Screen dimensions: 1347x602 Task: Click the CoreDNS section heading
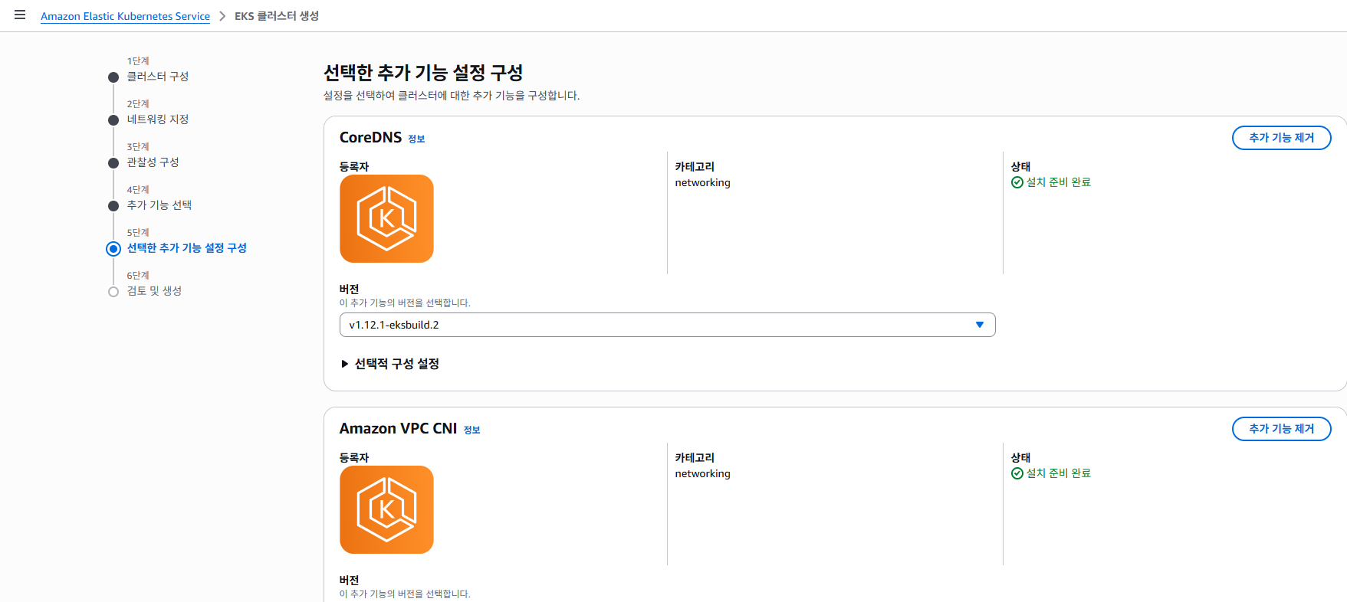pos(370,137)
